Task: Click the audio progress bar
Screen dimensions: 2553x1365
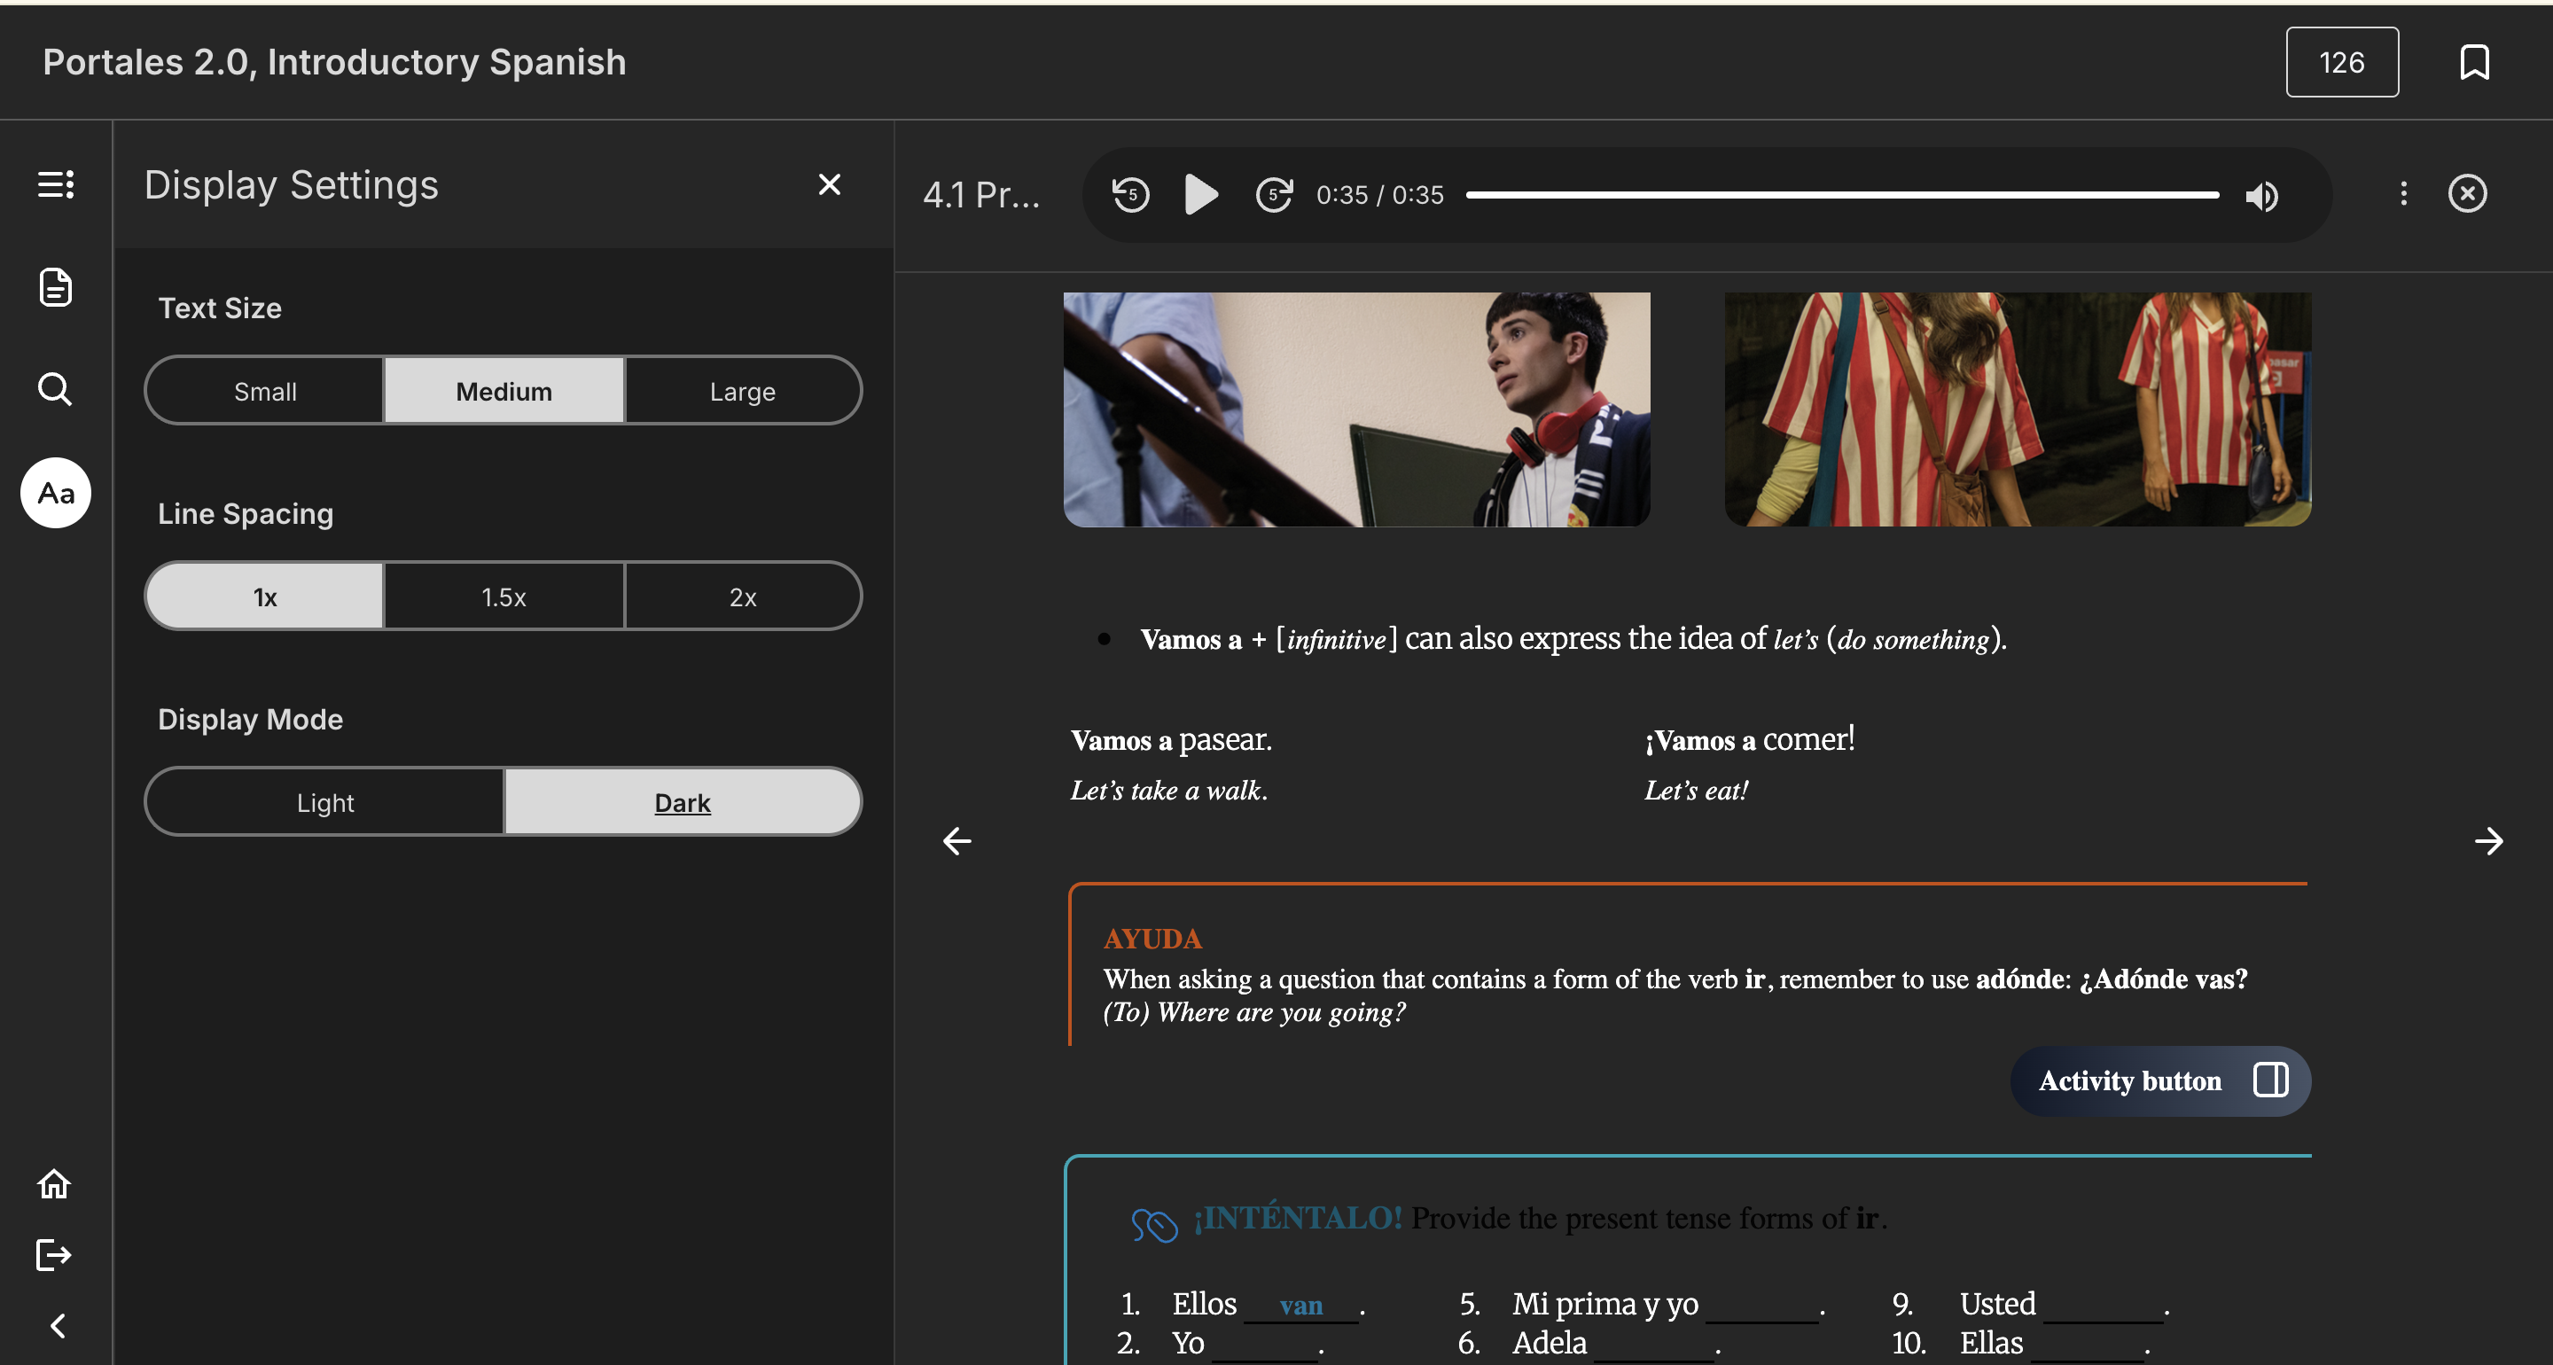Action: [x=1842, y=195]
